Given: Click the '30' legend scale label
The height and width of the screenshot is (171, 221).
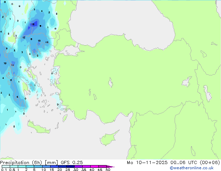Looking at the screenshot, I should pos(76,170).
